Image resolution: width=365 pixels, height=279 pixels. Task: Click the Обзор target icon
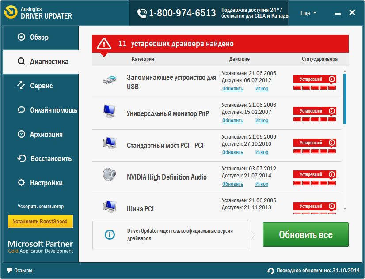pyautogui.click(x=21, y=37)
